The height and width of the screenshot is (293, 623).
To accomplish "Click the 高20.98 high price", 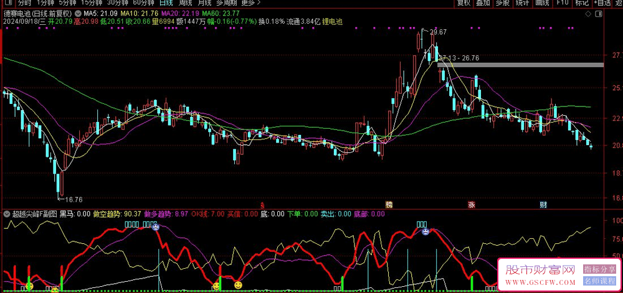I will pos(86,21).
